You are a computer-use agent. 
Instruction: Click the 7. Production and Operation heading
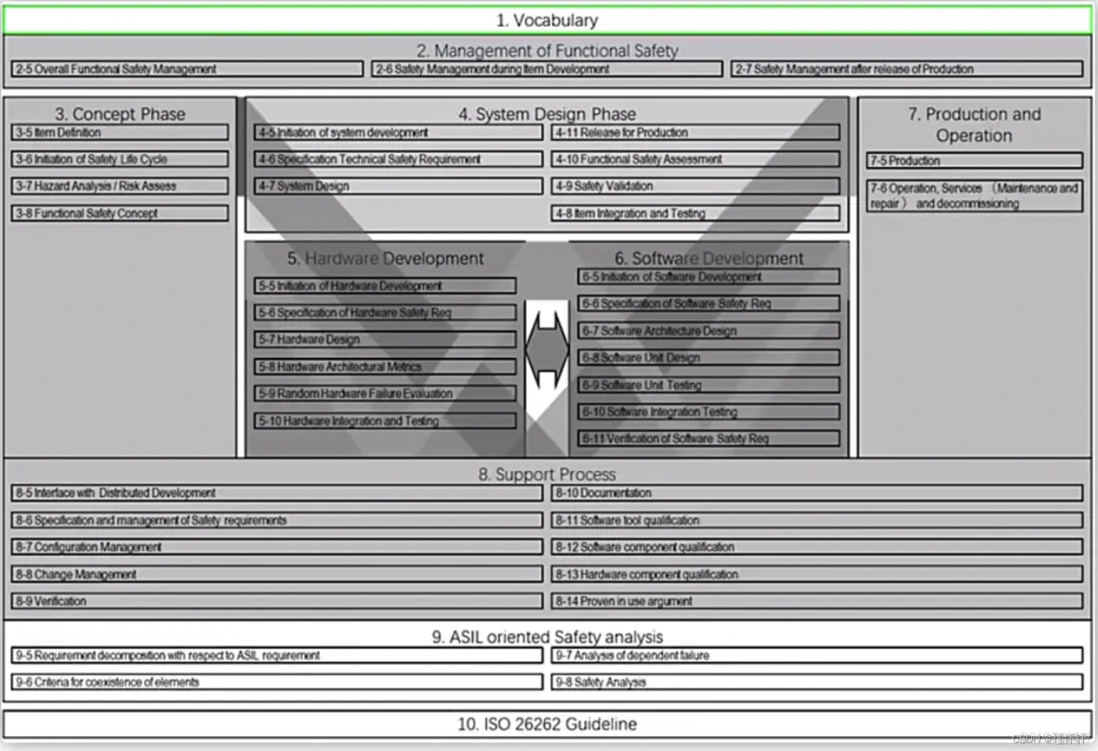[x=974, y=124]
